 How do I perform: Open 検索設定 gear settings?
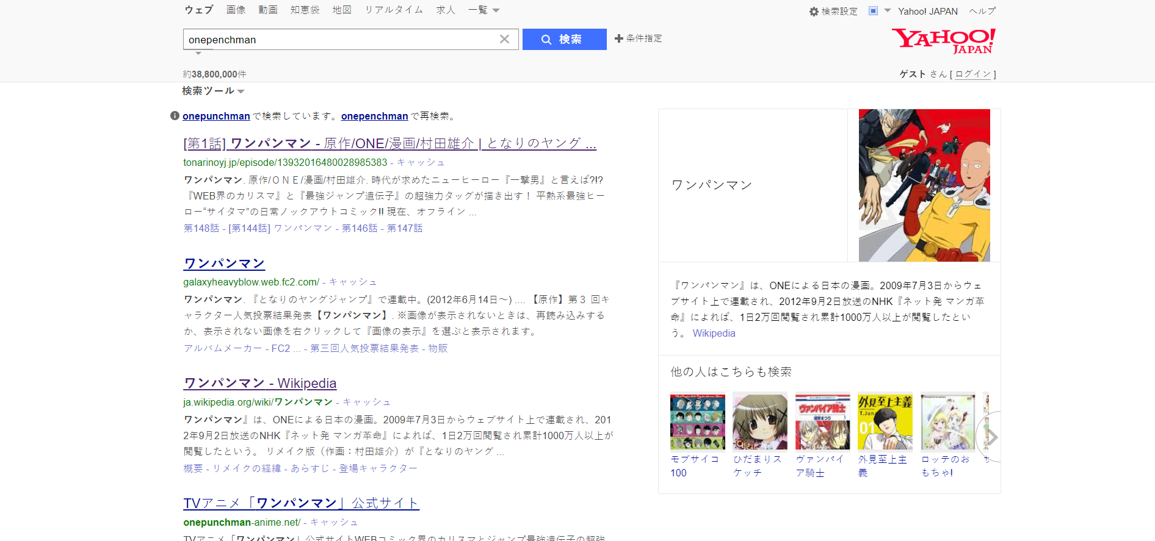pos(833,11)
